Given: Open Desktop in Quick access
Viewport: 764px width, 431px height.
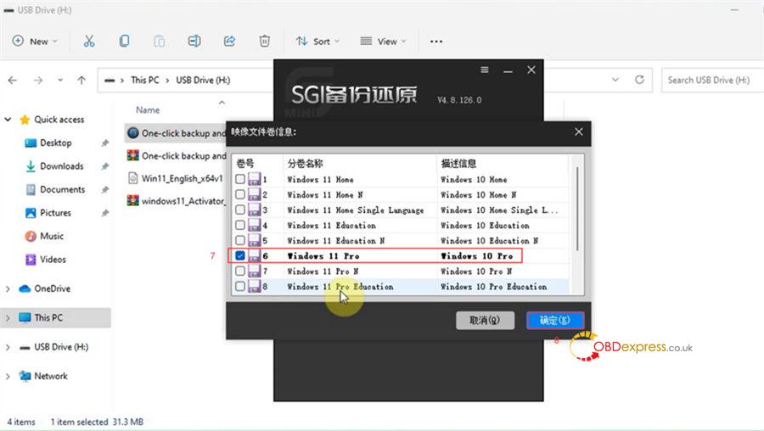Looking at the screenshot, I should [55, 143].
